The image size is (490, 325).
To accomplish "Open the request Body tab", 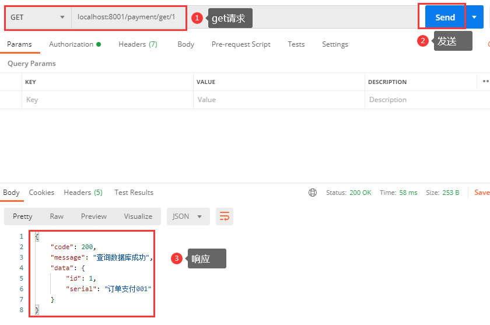I will click(186, 44).
